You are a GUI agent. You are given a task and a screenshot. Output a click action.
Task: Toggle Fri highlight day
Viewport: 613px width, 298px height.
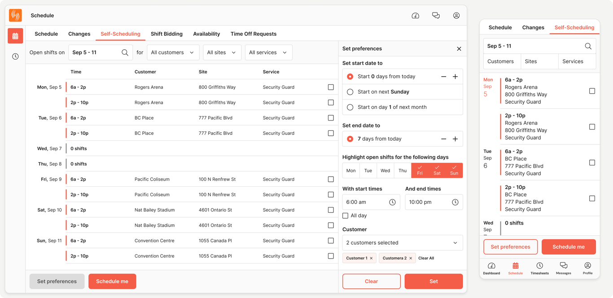coord(420,170)
